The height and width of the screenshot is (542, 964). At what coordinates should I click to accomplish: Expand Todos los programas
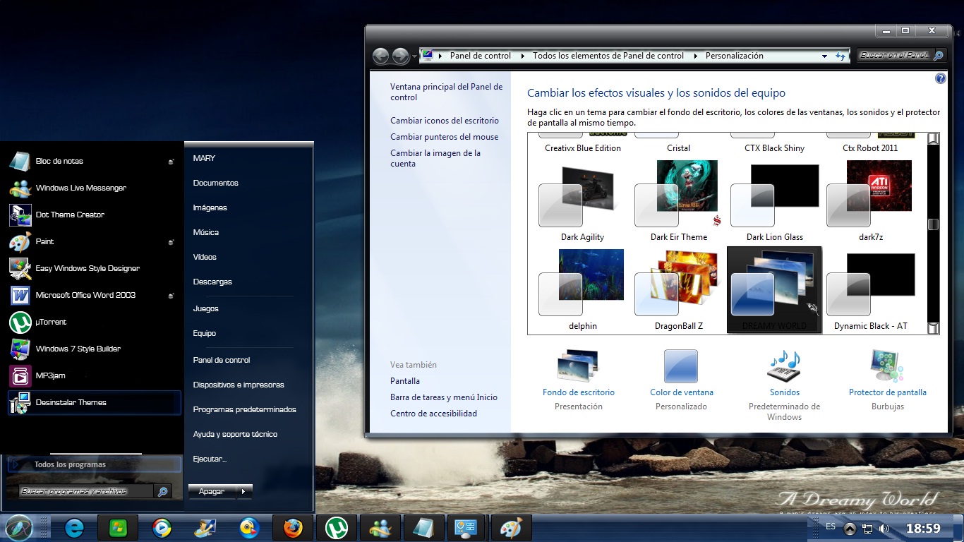(94, 464)
